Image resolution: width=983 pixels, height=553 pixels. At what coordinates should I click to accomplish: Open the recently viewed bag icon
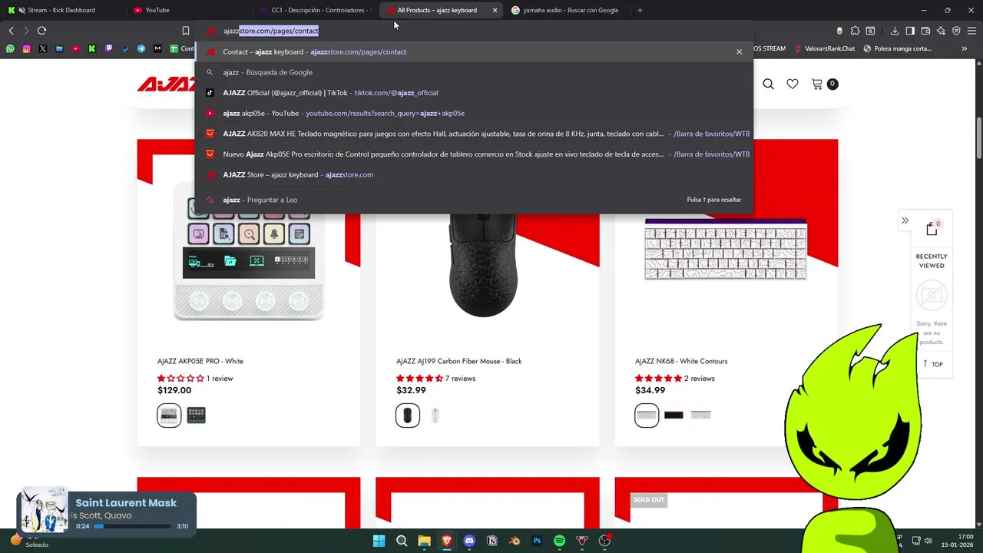(932, 229)
